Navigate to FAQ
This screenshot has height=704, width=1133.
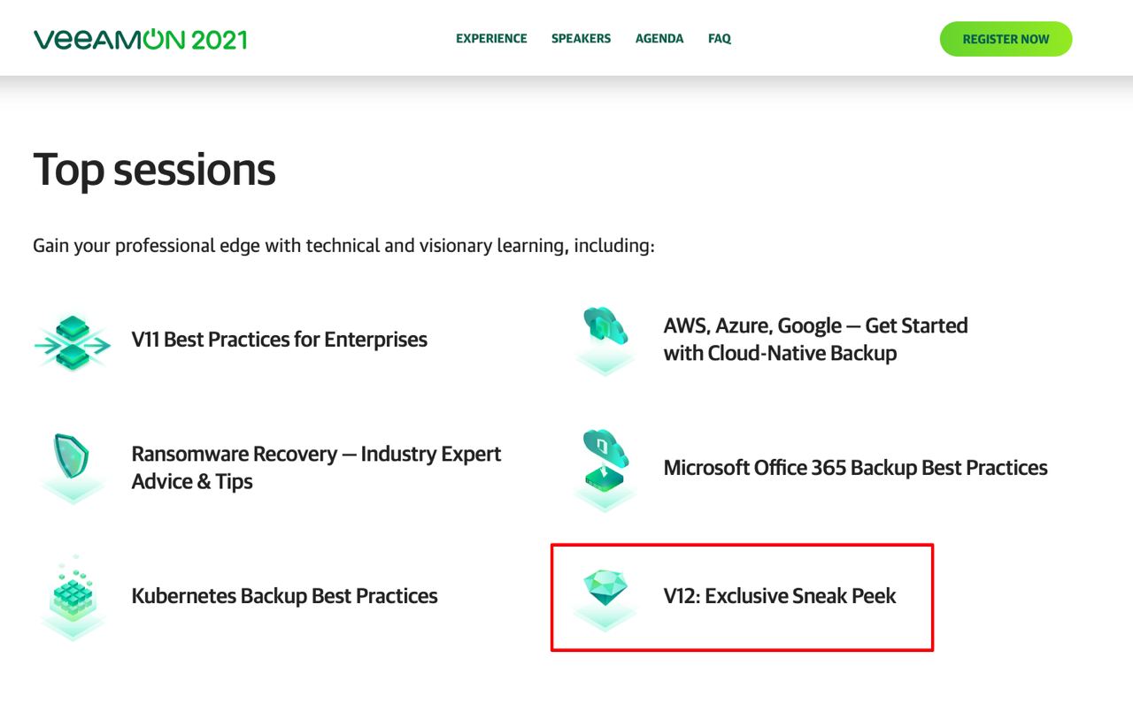pyautogui.click(x=720, y=39)
